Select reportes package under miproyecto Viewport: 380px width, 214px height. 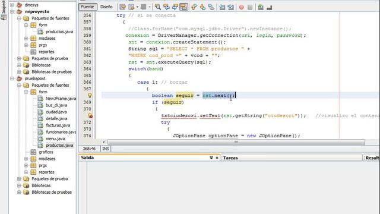(46, 52)
